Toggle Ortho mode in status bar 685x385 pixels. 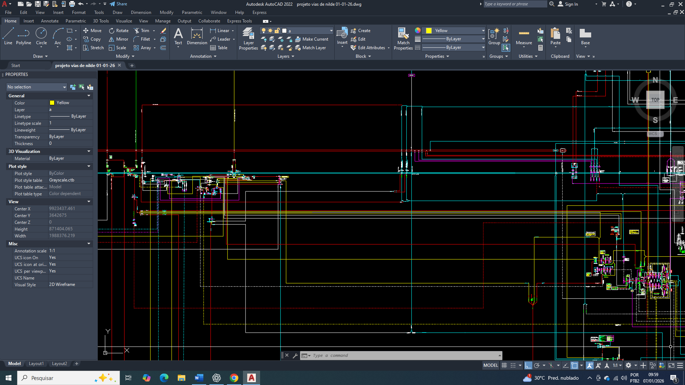coord(528,365)
